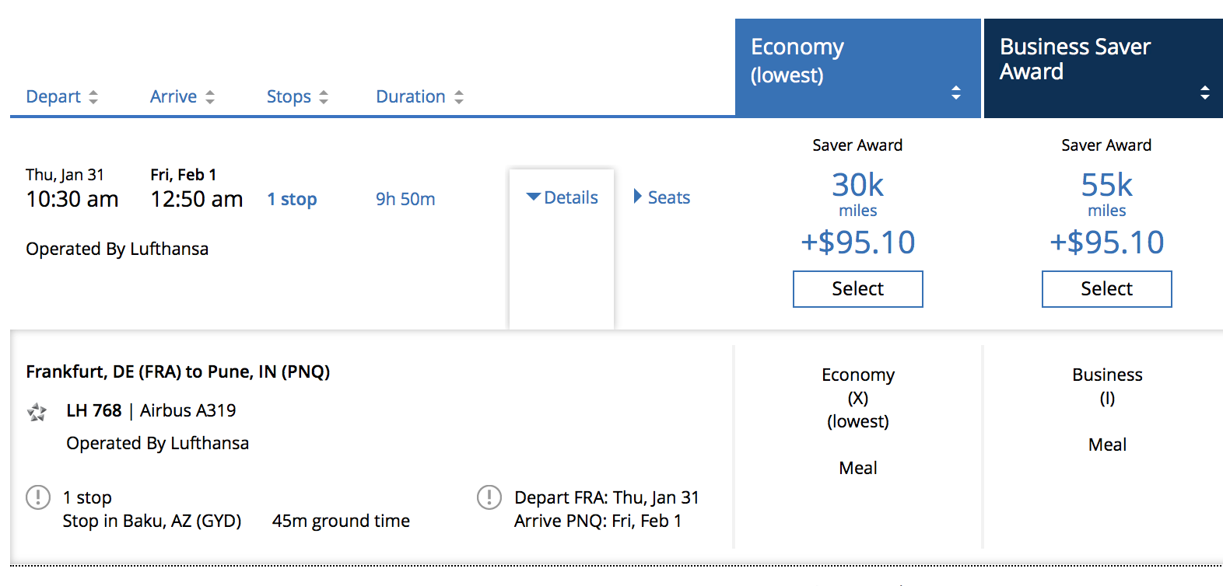Click sort arrows in Business Saver Award header
Viewport: 1223px width, 586px height.
[1204, 92]
